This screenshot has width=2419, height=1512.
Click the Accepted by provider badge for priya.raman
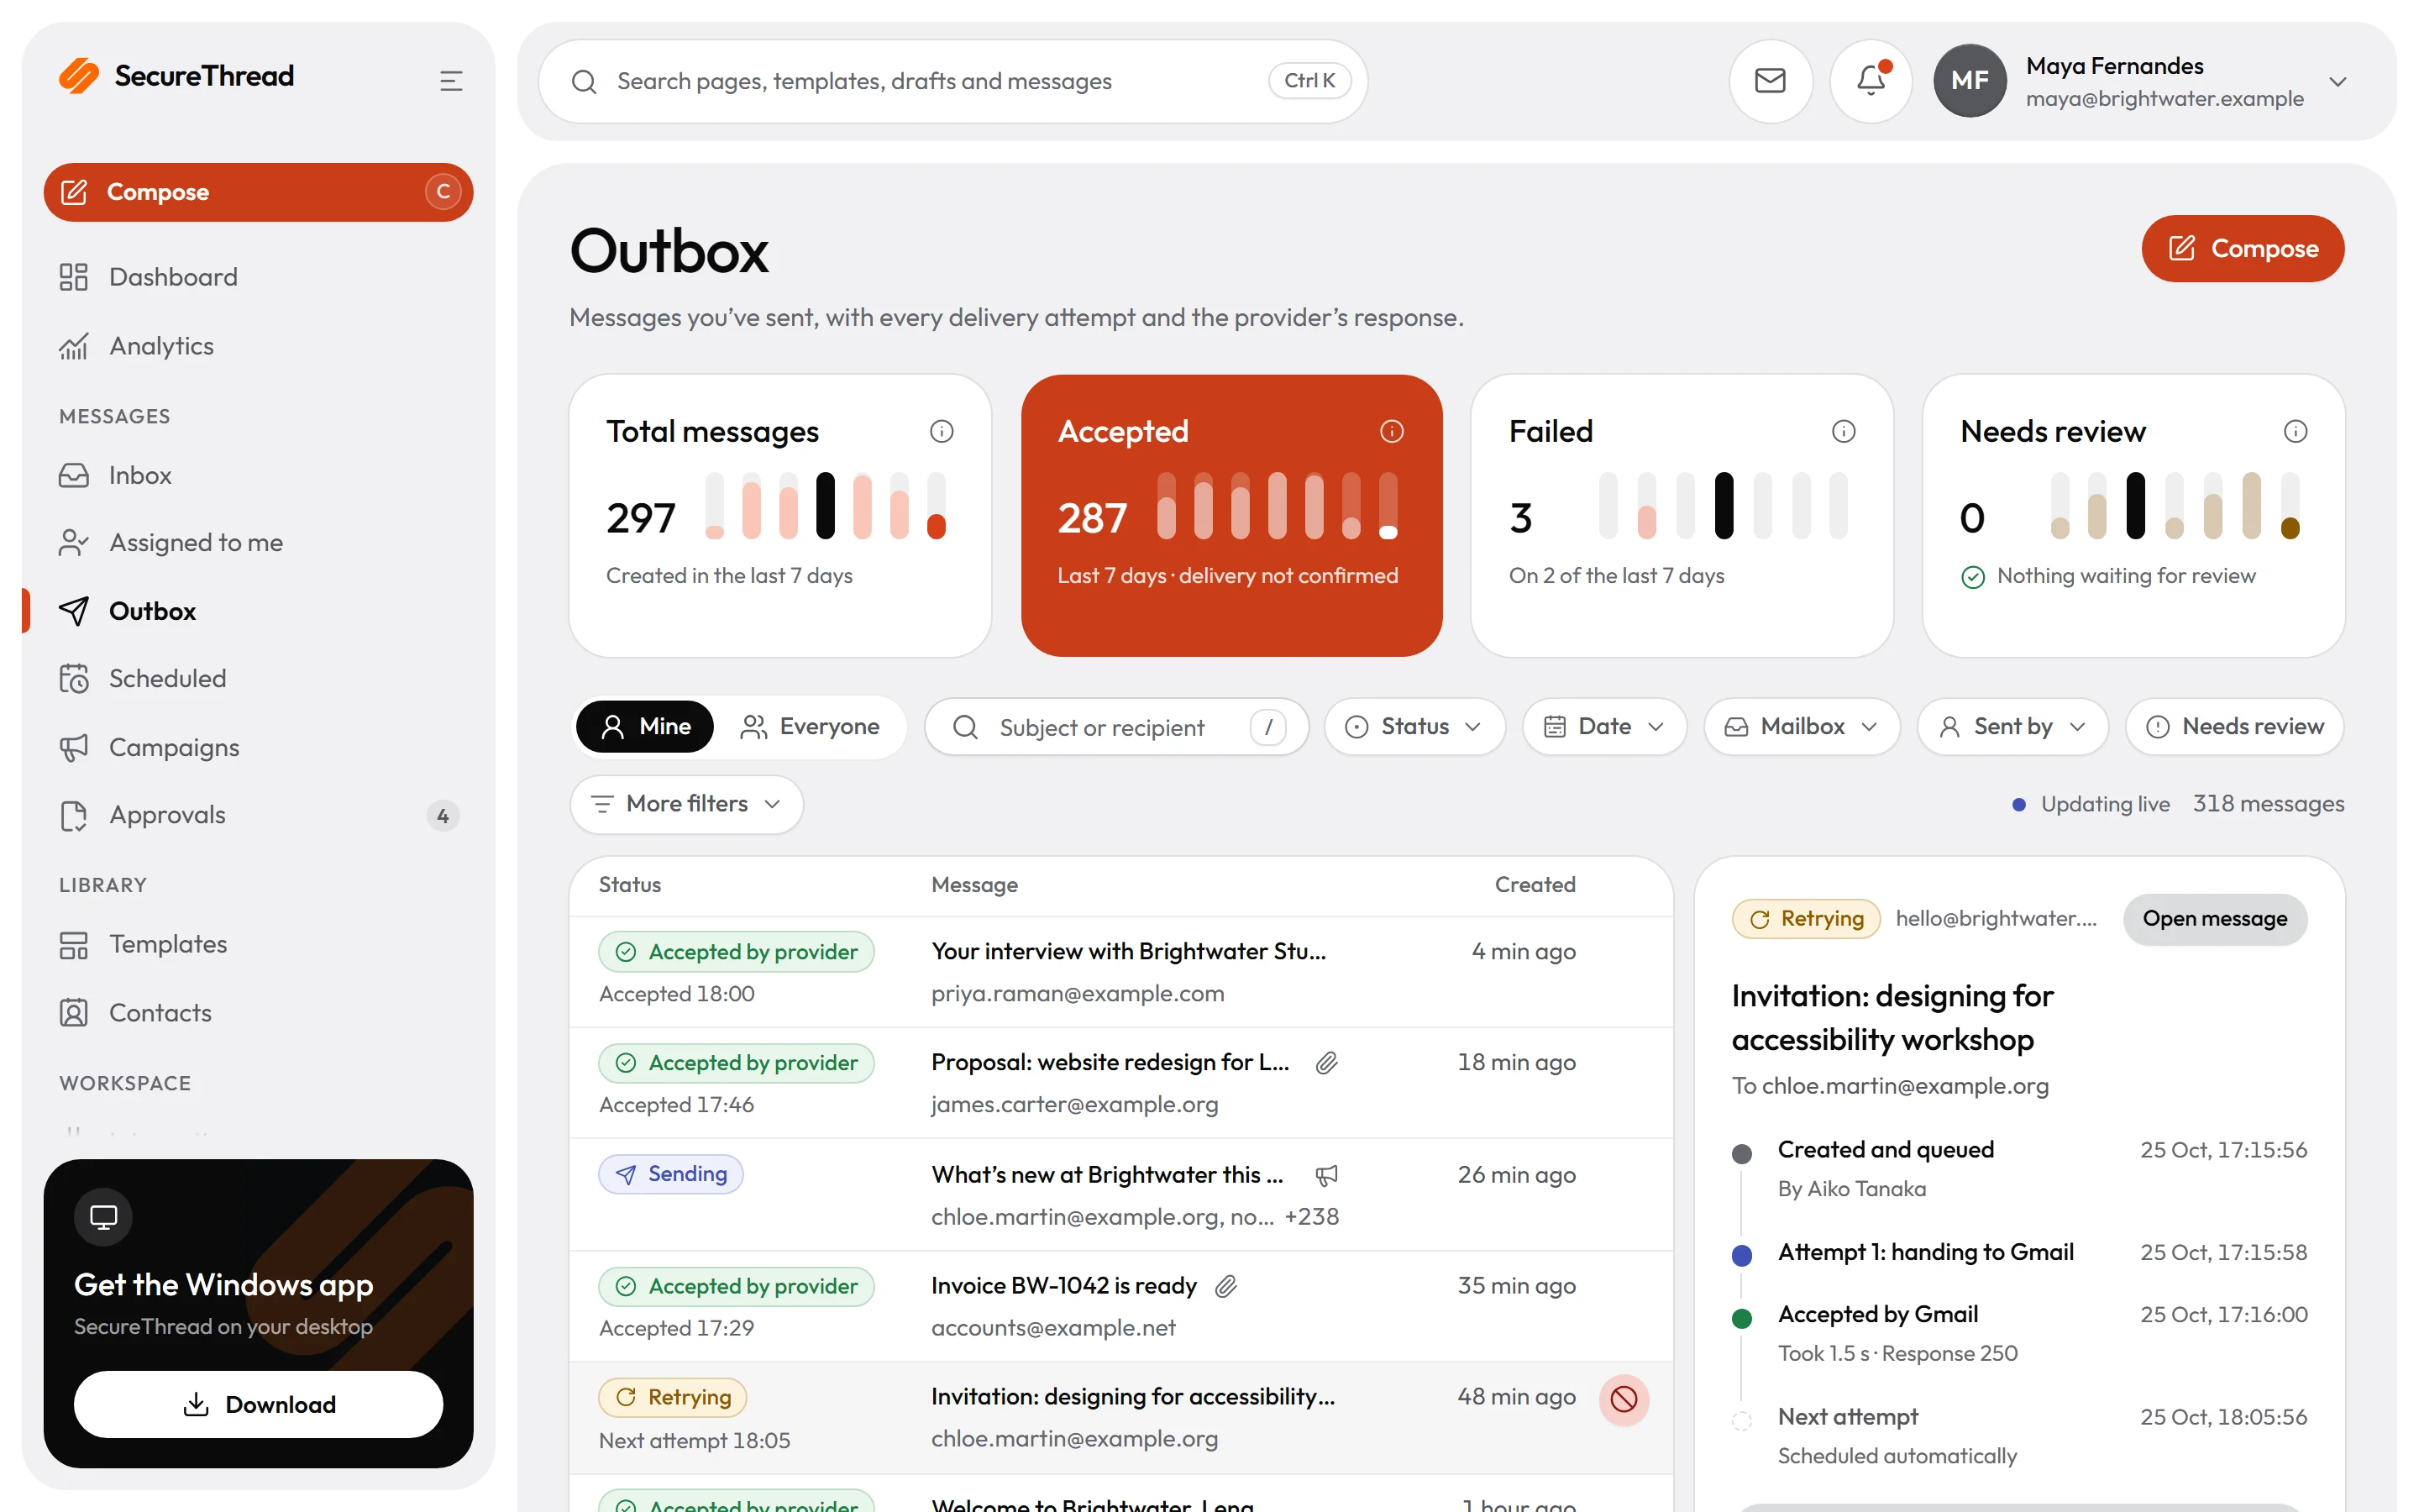click(736, 952)
